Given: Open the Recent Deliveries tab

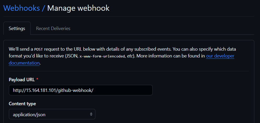Looking at the screenshot, I should (53, 28).
